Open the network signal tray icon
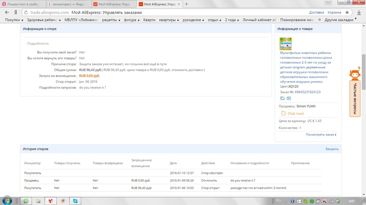The width and height of the screenshot is (366, 205). tap(331, 201)
